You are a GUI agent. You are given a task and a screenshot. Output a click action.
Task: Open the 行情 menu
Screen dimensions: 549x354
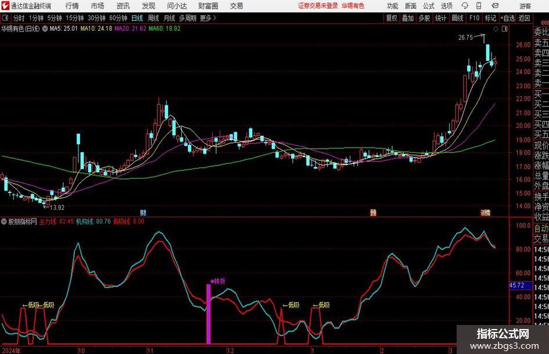click(x=72, y=6)
